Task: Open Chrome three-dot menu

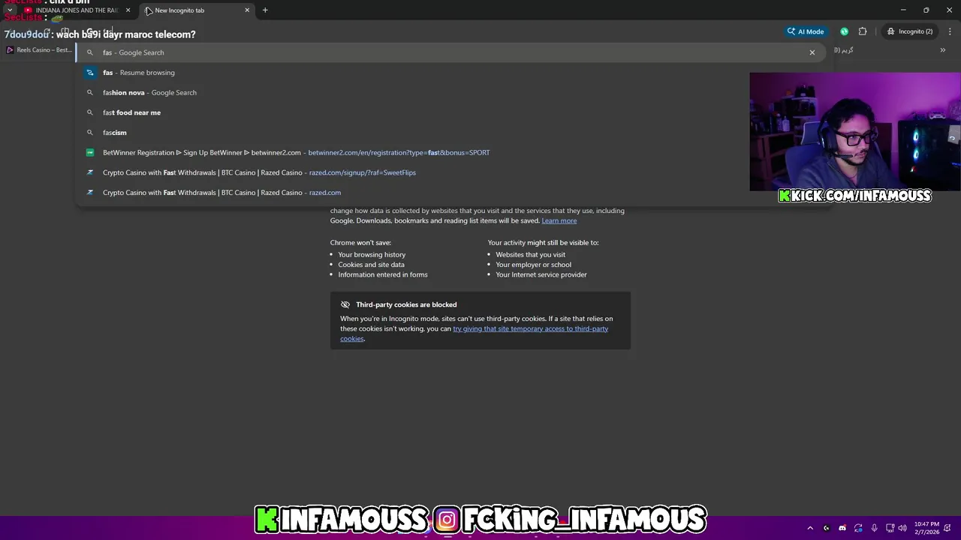Action: [950, 31]
